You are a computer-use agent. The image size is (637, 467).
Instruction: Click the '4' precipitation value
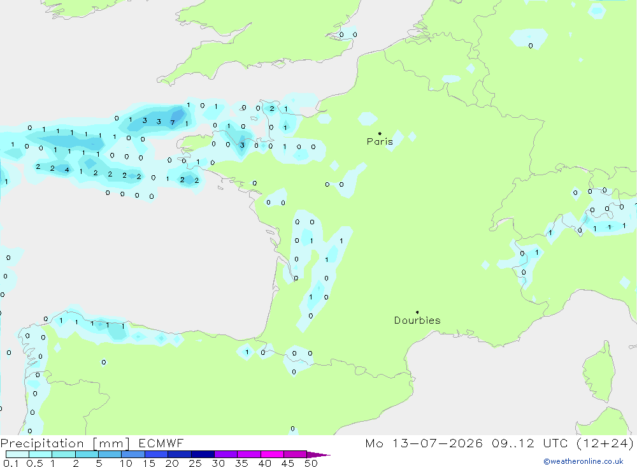67,170
